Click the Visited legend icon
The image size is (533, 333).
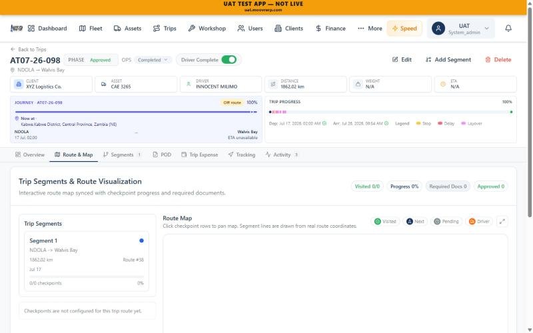click(x=377, y=222)
